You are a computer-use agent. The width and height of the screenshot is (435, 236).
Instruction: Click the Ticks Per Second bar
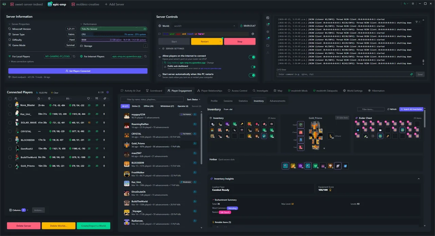tap(114, 29)
